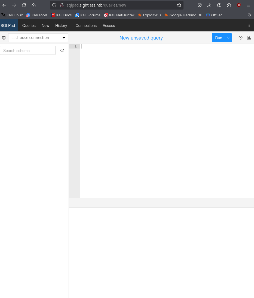Image resolution: width=254 pixels, height=298 pixels.
Task: Select the New menu item
Action: [45, 25]
